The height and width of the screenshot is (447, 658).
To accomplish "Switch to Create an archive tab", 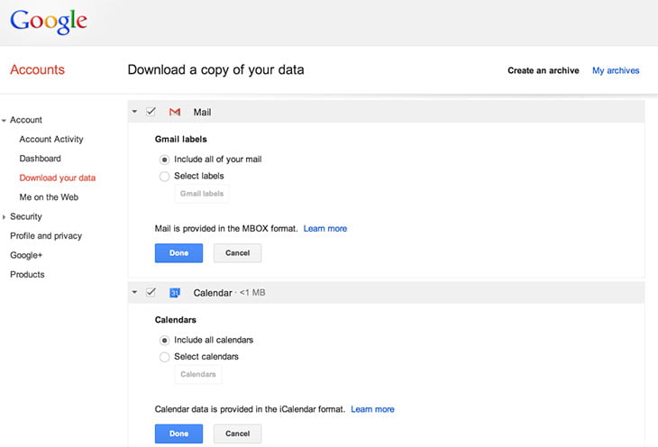I will point(543,70).
